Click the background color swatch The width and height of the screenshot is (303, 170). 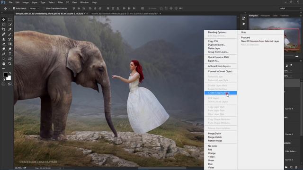(x=9, y=78)
